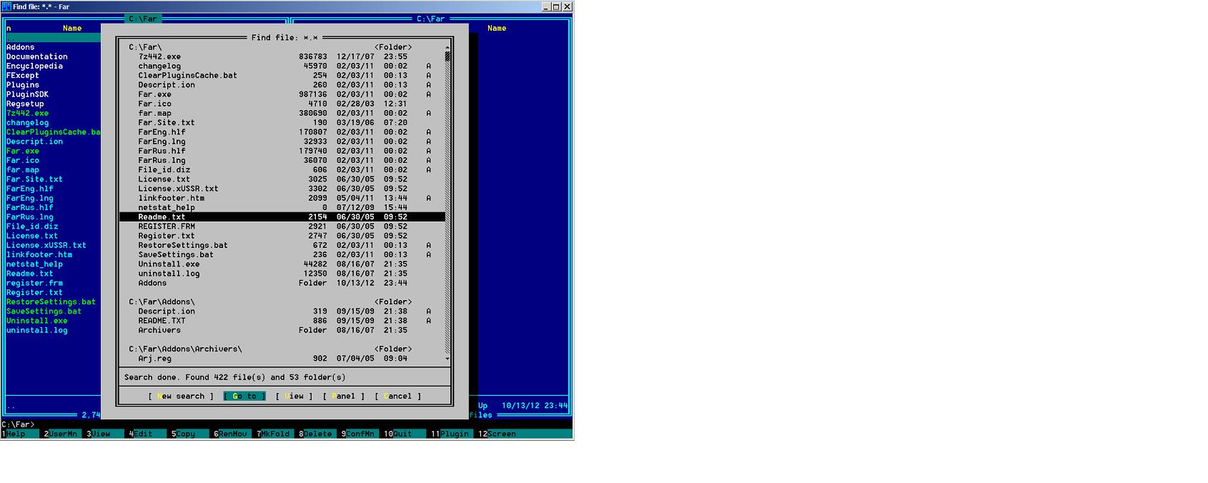The image size is (1208, 483).
Task: Click the Go to button
Action: coord(244,396)
